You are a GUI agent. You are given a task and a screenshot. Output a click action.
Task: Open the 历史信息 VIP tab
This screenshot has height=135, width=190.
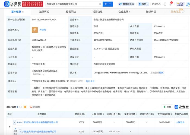tap(176, 12)
